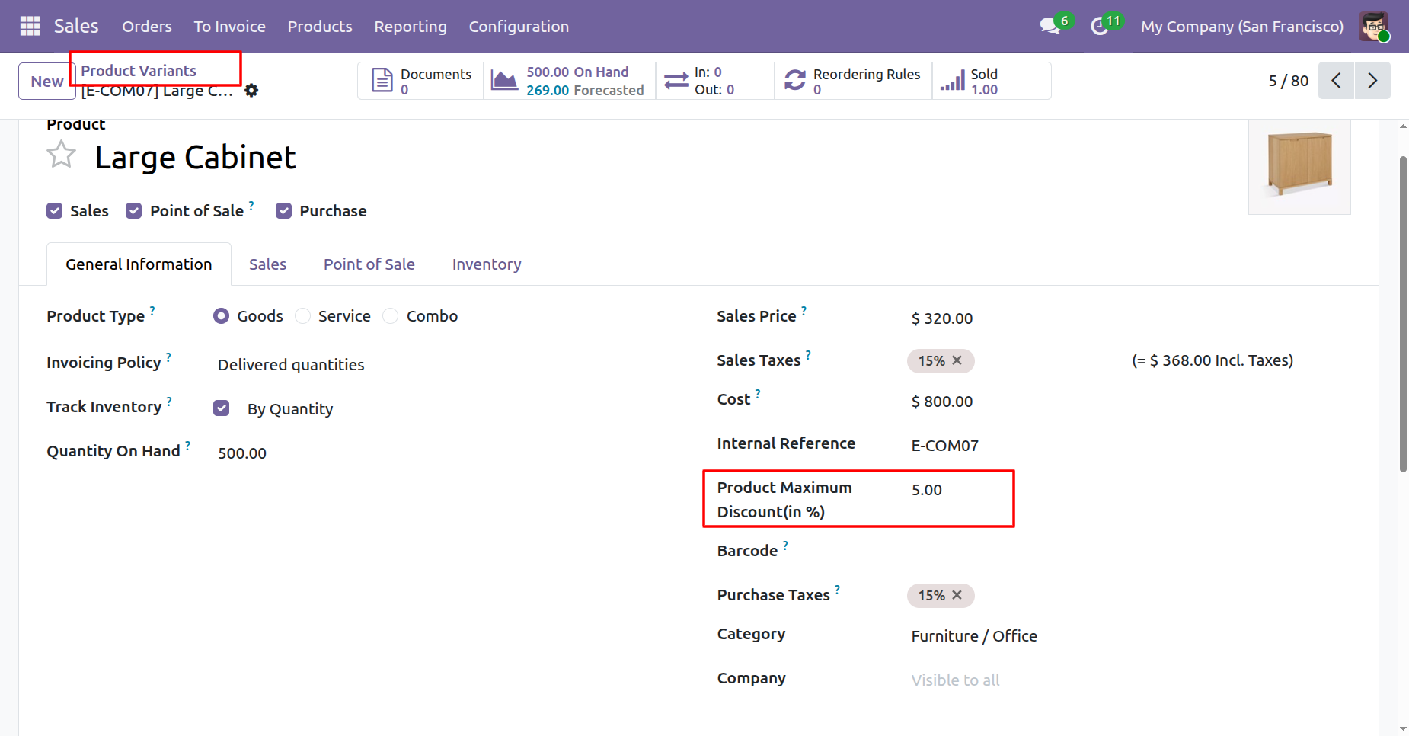Click the user avatar in top bar
Viewport: 1409px width, 736px height.
(1374, 27)
